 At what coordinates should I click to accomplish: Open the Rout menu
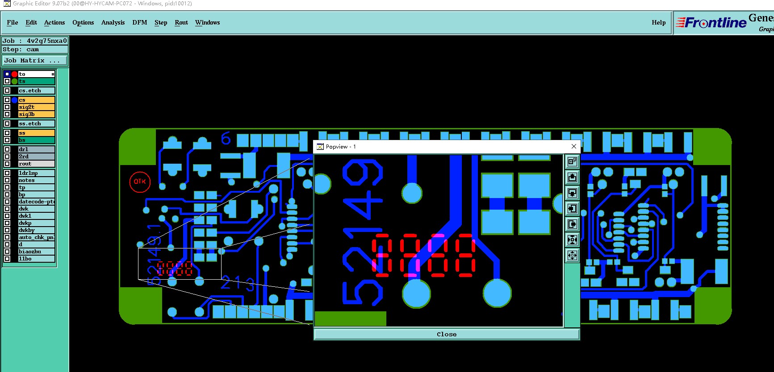[181, 22]
